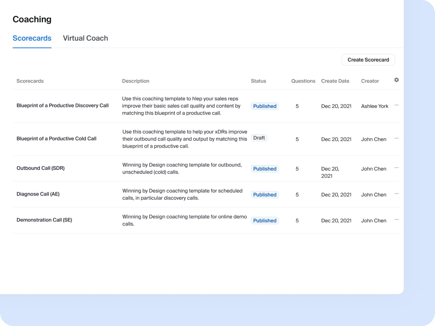The height and width of the screenshot is (326, 435).
Task: Open the Diagnose Call (AE) scorecard
Action: [x=38, y=194]
